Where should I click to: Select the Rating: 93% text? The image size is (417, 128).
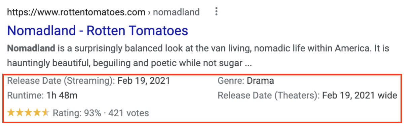click(77, 113)
